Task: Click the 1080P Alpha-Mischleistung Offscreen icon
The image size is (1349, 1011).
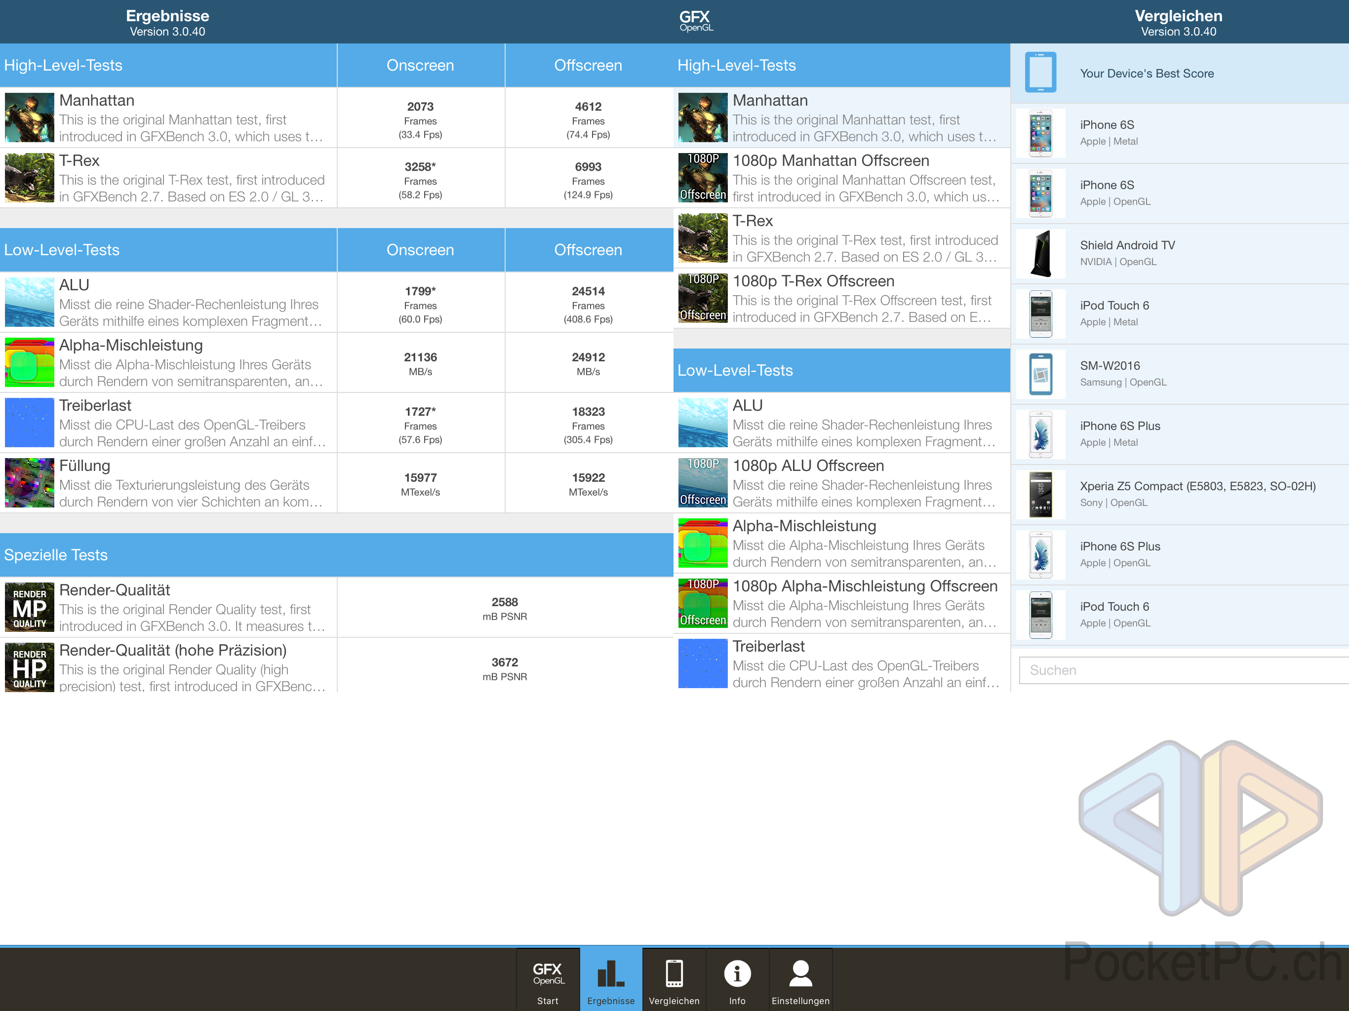Action: (x=703, y=604)
